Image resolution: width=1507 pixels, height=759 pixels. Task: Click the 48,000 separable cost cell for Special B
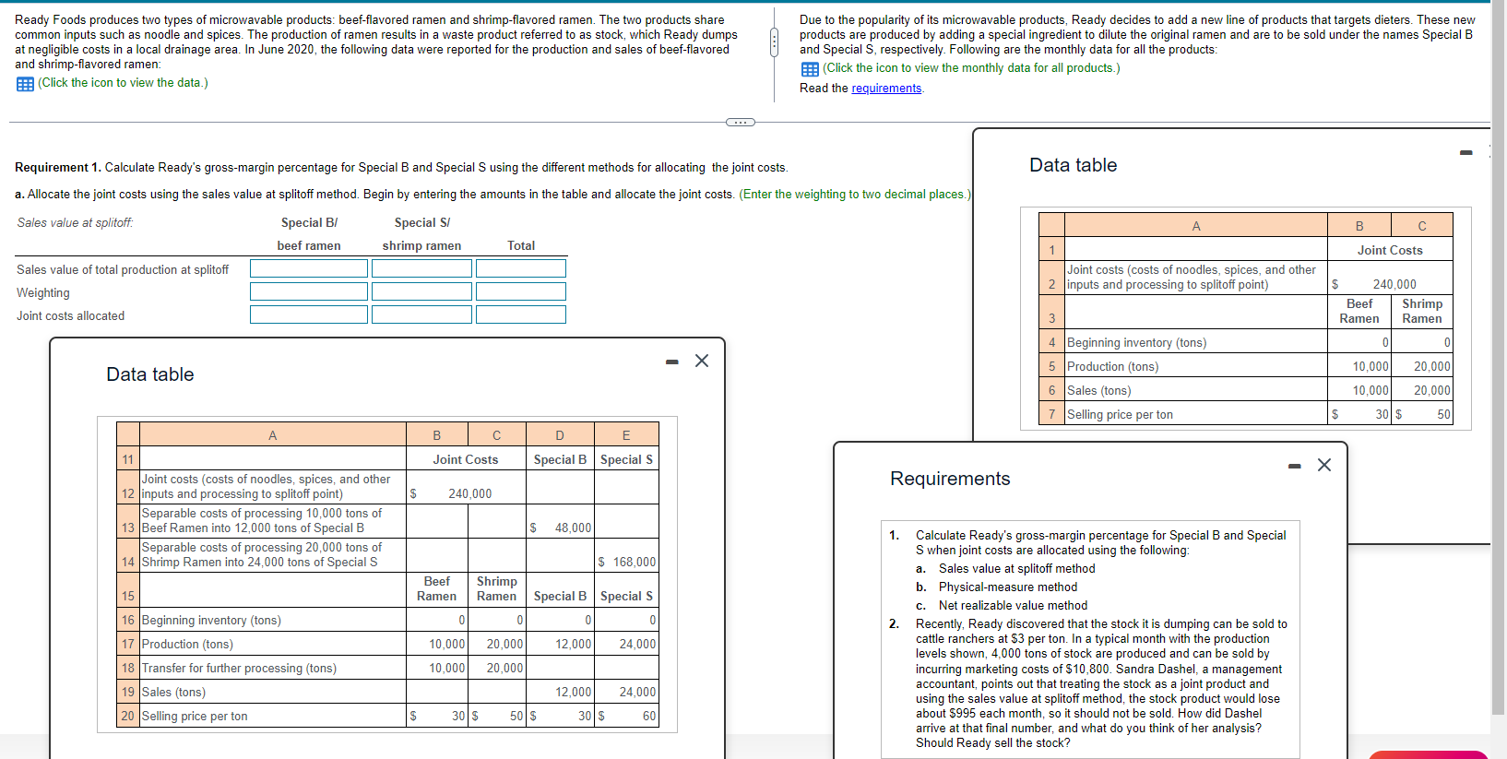[560, 521]
